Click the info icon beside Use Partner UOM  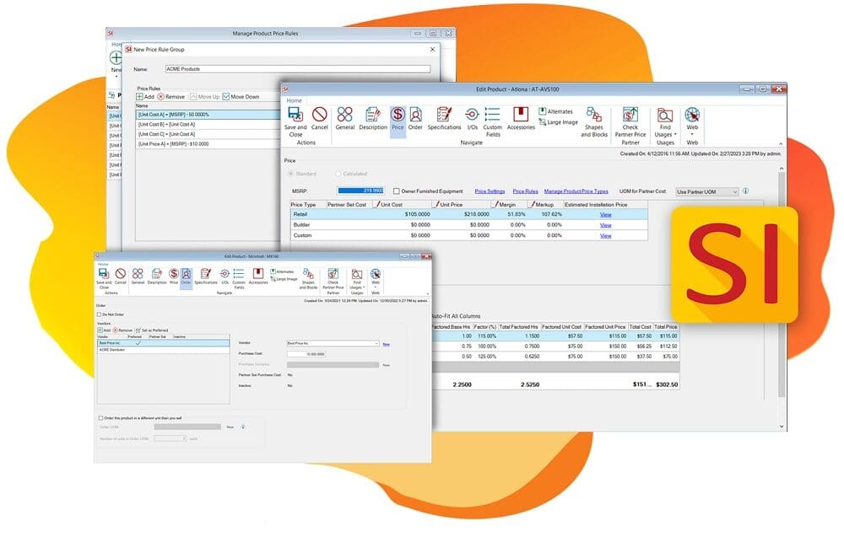[x=745, y=191]
